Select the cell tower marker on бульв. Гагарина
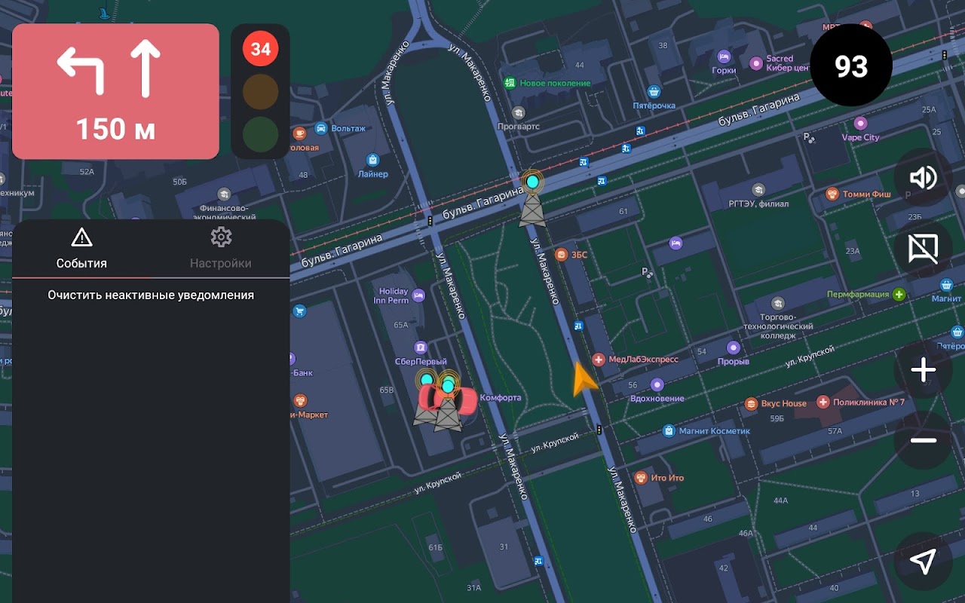Screen dimensions: 965x603 (x=532, y=198)
